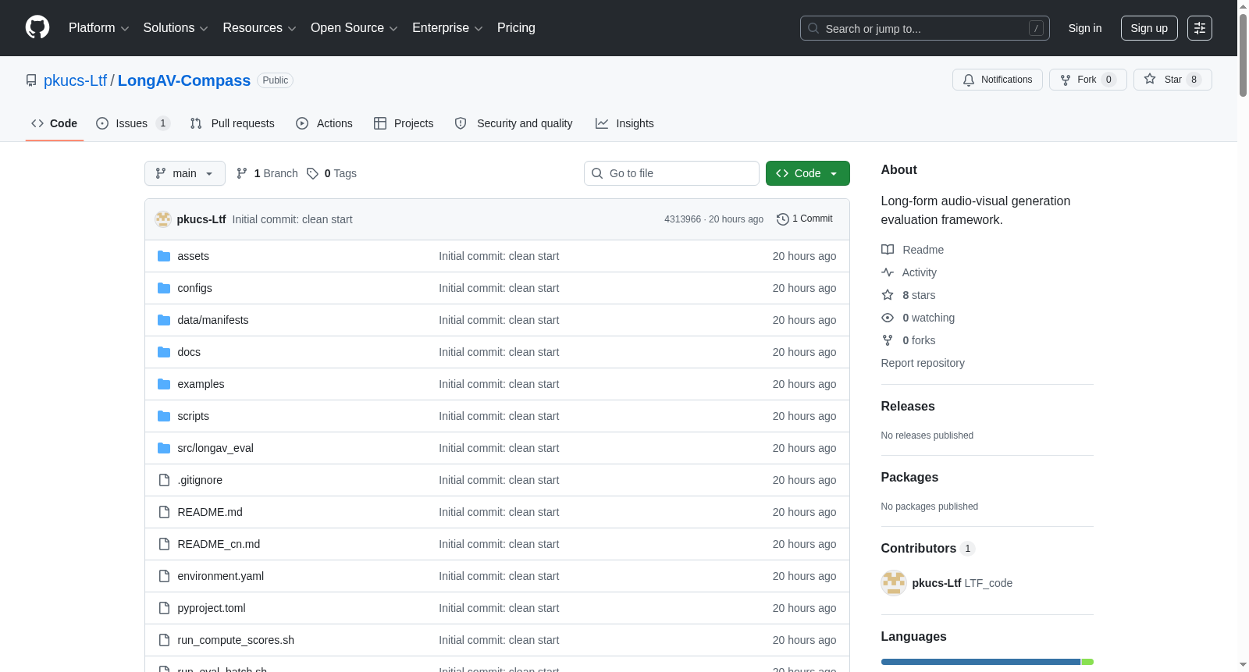Image resolution: width=1249 pixels, height=672 pixels.
Task: Open the pkucs-Ltf owner profile link
Action: pyautogui.click(x=75, y=80)
